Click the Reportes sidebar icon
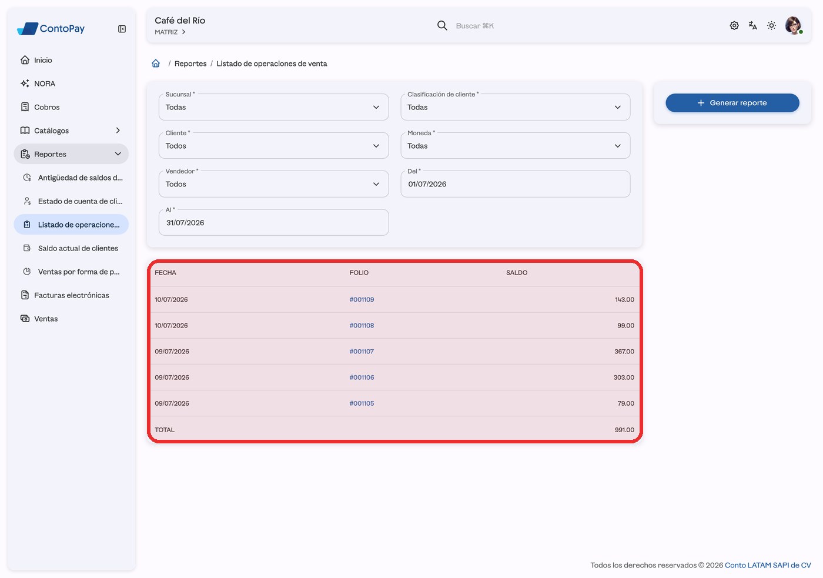Image resolution: width=823 pixels, height=578 pixels. click(x=25, y=154)
